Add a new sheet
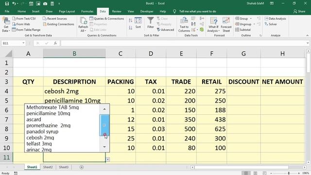This screenshot has height=175, width=311. (82, 167)
